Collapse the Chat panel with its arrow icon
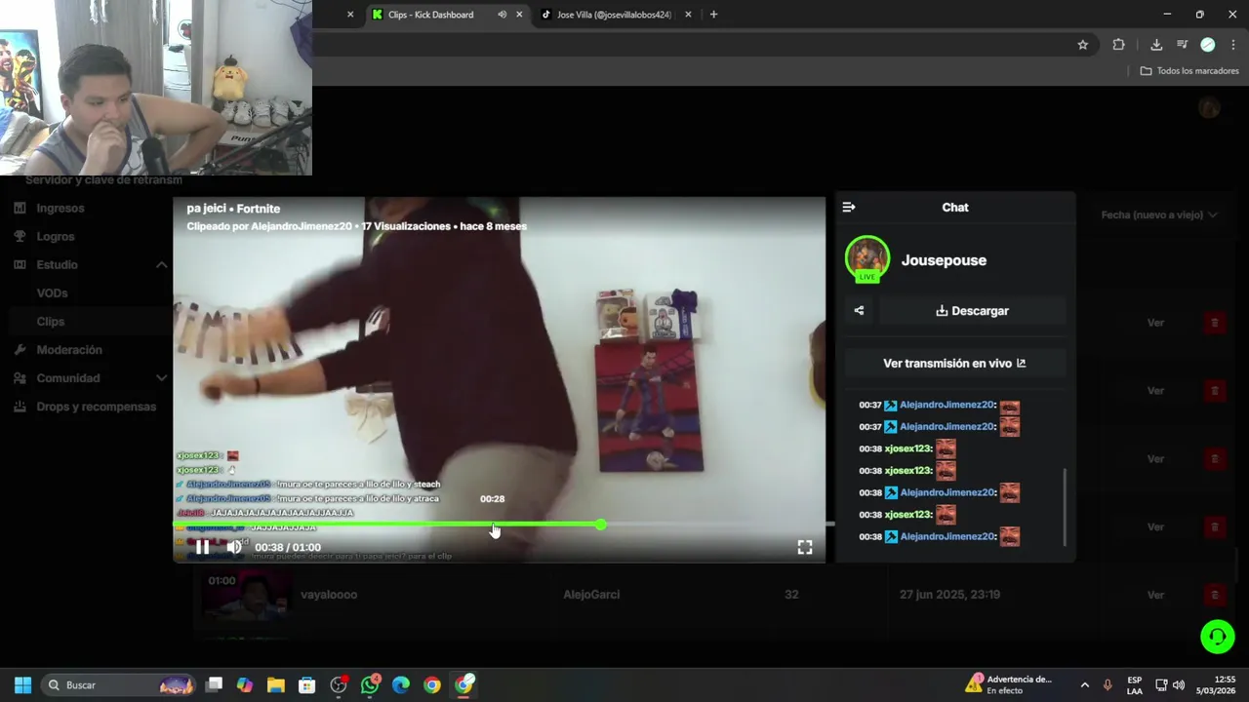This screenshot has width=1249, height=702. tap(849, 207)
